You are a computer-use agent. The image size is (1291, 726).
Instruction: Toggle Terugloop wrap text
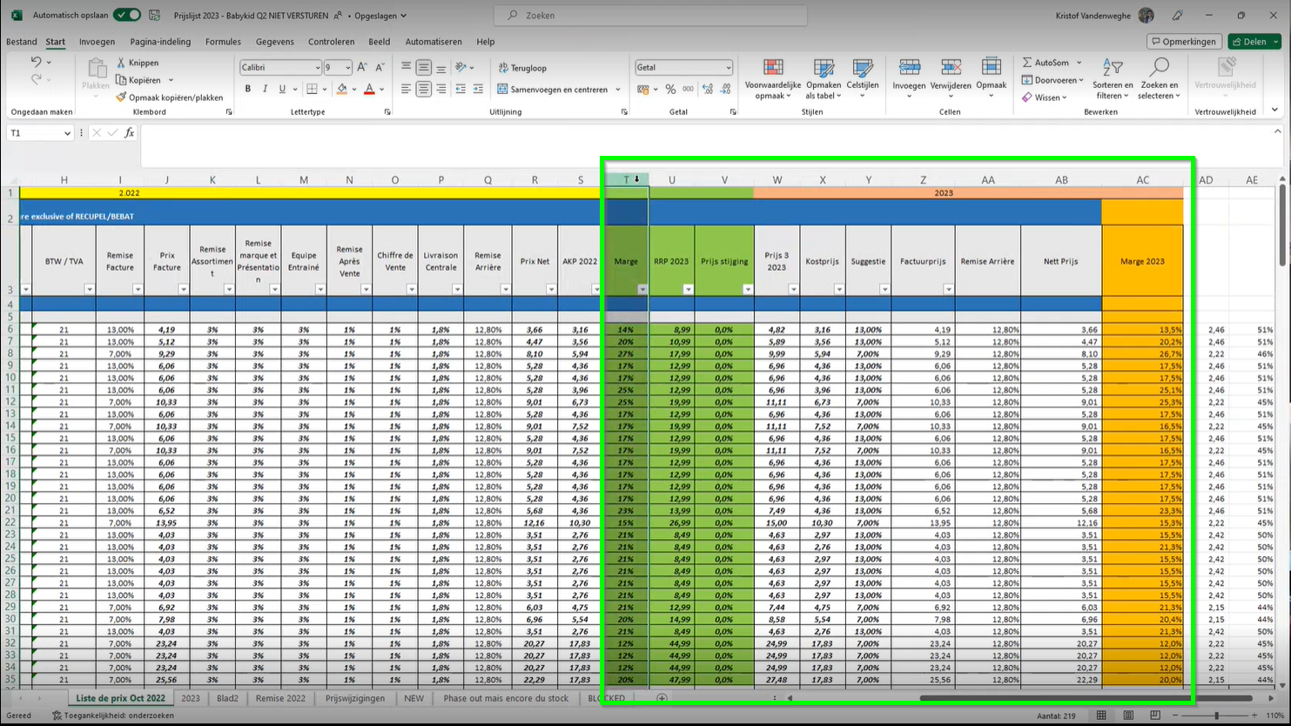click(522, 68)
